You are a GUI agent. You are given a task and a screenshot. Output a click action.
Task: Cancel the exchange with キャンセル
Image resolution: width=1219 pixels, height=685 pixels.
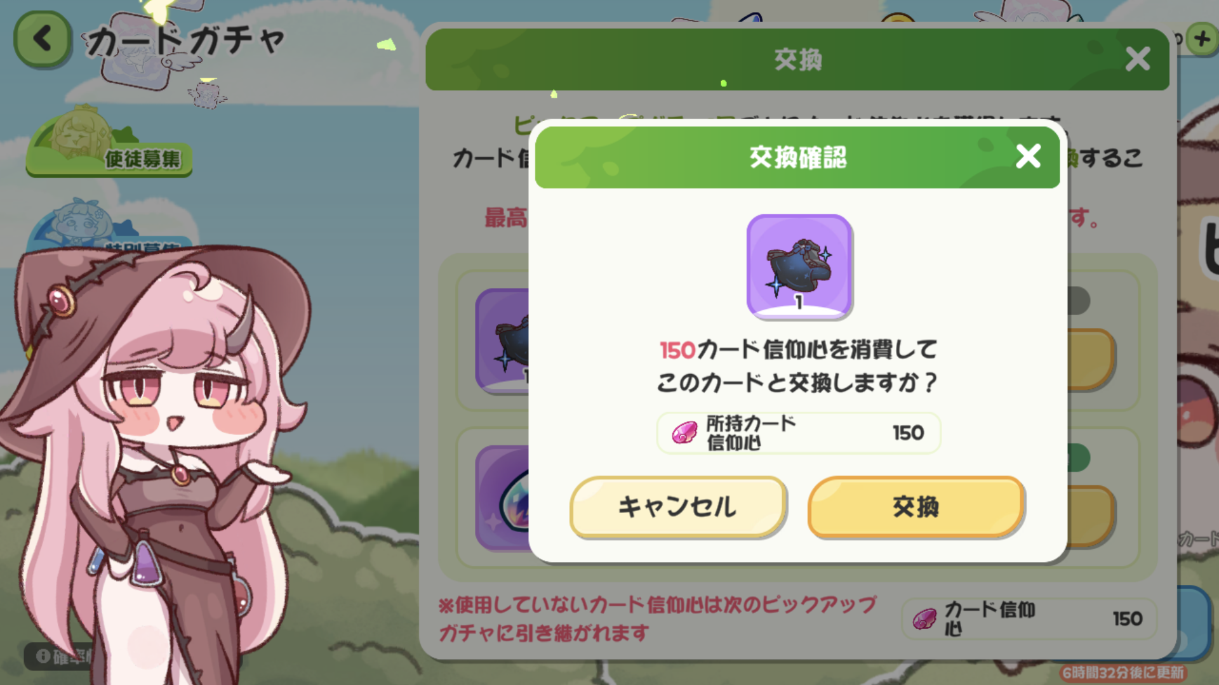click(x=677, y=507)
